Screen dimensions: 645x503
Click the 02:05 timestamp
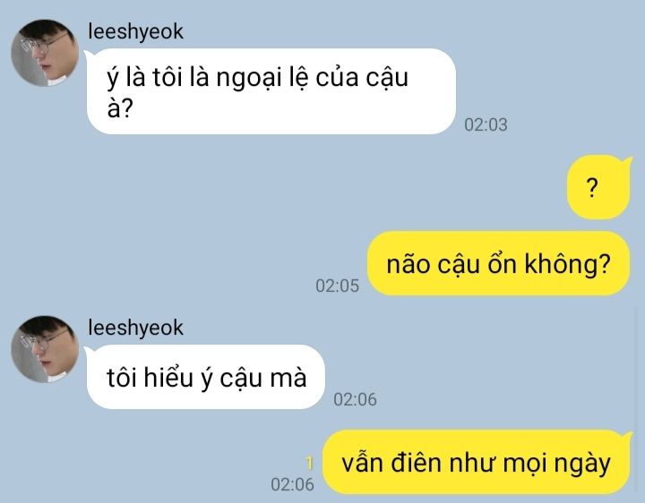point(338,286)
